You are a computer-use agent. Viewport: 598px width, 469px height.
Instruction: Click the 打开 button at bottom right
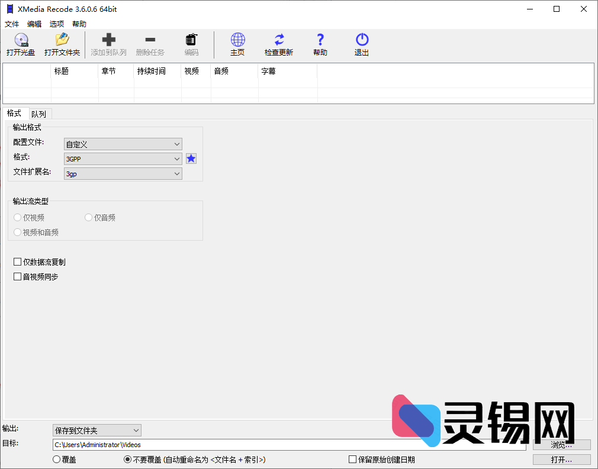coord(561,460)
